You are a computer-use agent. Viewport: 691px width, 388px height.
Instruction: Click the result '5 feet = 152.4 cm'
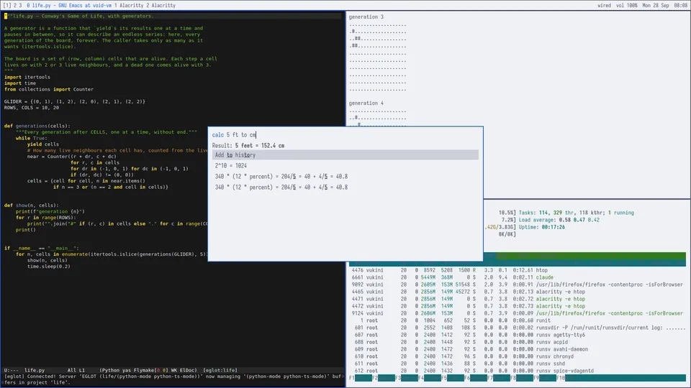(260, 146)
